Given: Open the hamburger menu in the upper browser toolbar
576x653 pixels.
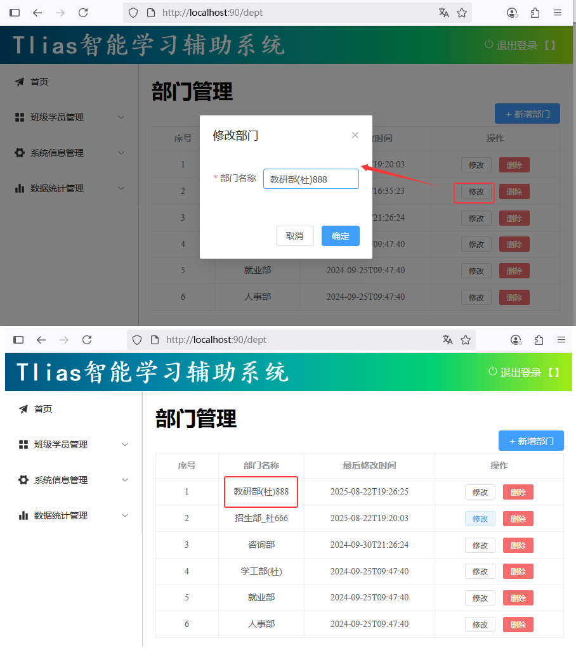Looking at the screenshot, I should pyautogui.click(x=558, y=13).
